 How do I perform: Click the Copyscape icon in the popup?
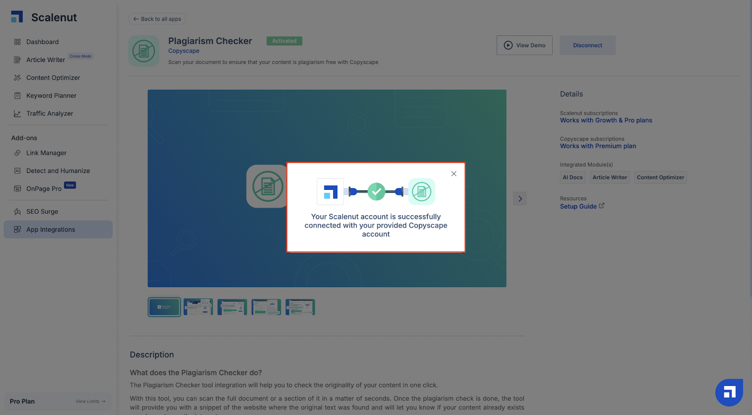coord(422,191)
